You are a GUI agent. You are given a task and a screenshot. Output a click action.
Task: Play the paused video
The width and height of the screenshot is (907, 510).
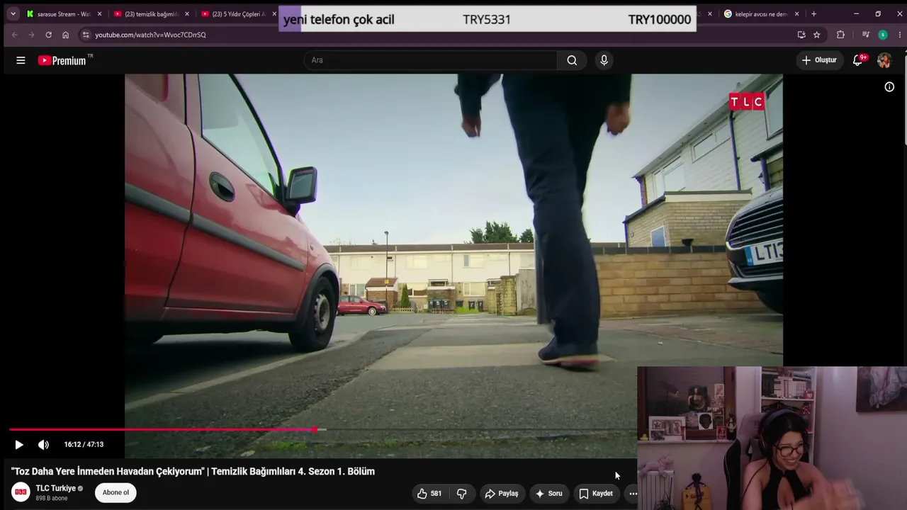click(19, 445)
